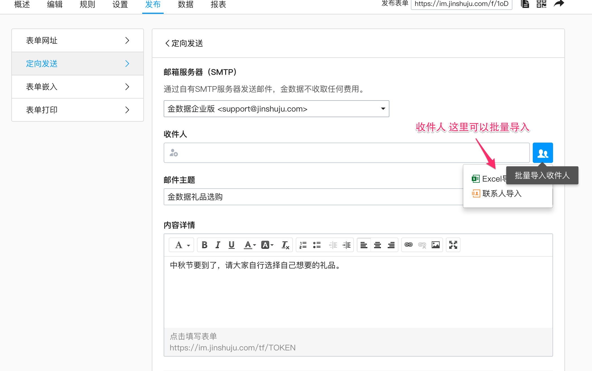This screenshot has width=592, height=371.
Task: Switch to the 概述 tab
Action: click(22, 4)
